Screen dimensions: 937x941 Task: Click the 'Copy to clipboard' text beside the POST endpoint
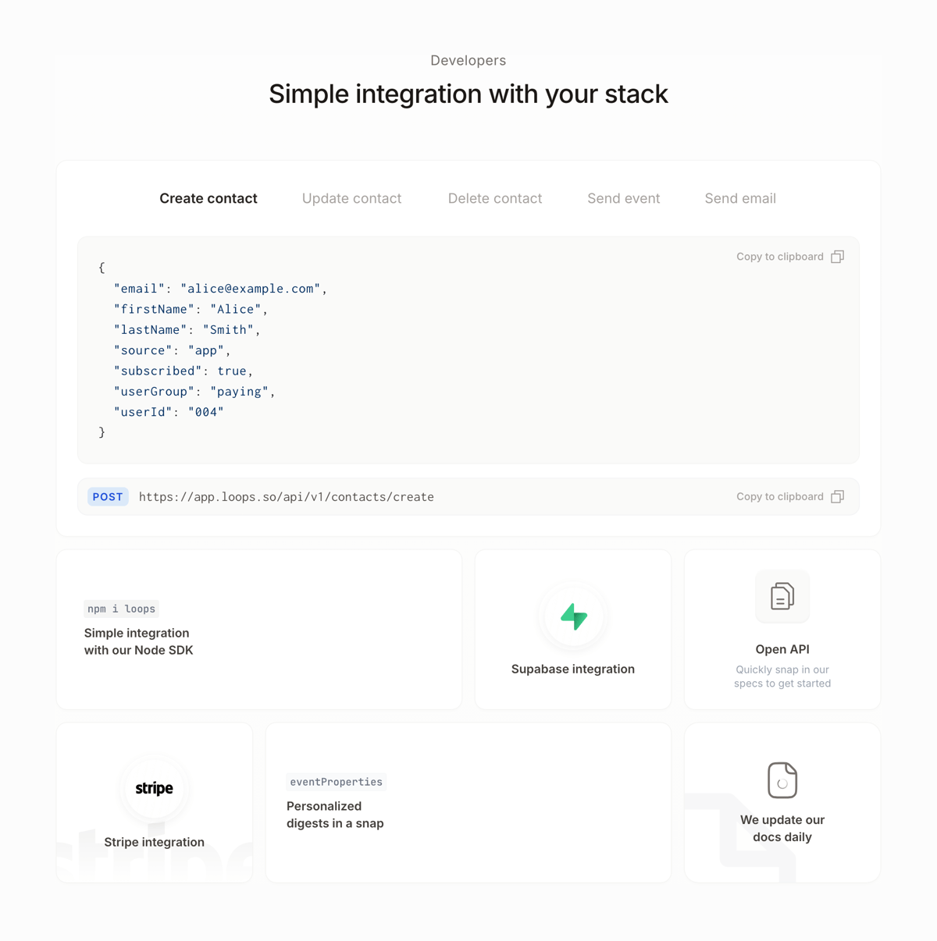tap(778, 496)
